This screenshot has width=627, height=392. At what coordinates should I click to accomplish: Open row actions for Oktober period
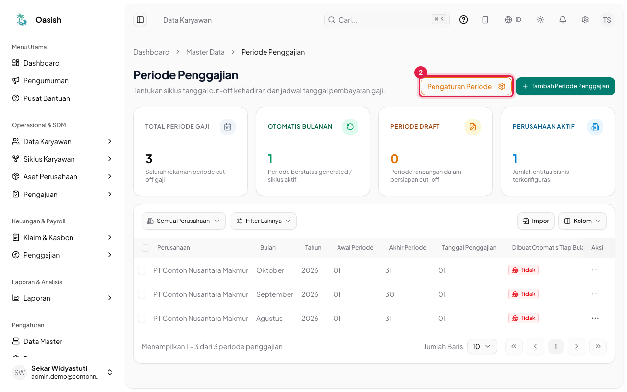(x=595, y=270)
